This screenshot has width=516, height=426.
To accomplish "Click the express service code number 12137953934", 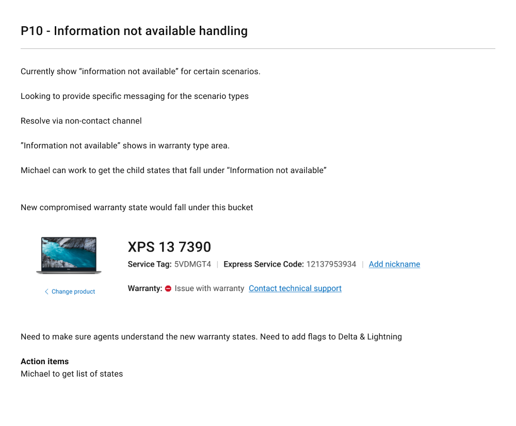I will click(331, 264).
